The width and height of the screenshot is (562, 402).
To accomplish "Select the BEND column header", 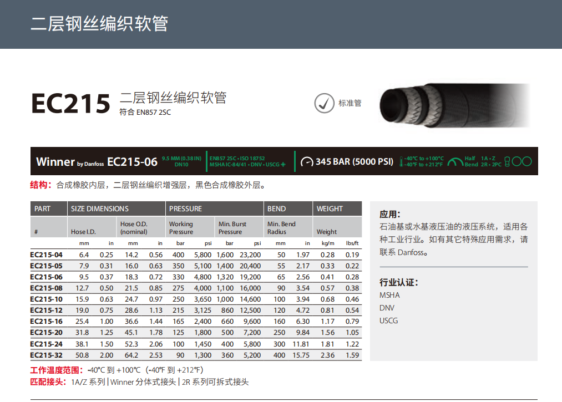I will pyautogui.click(x=277, y=208).
